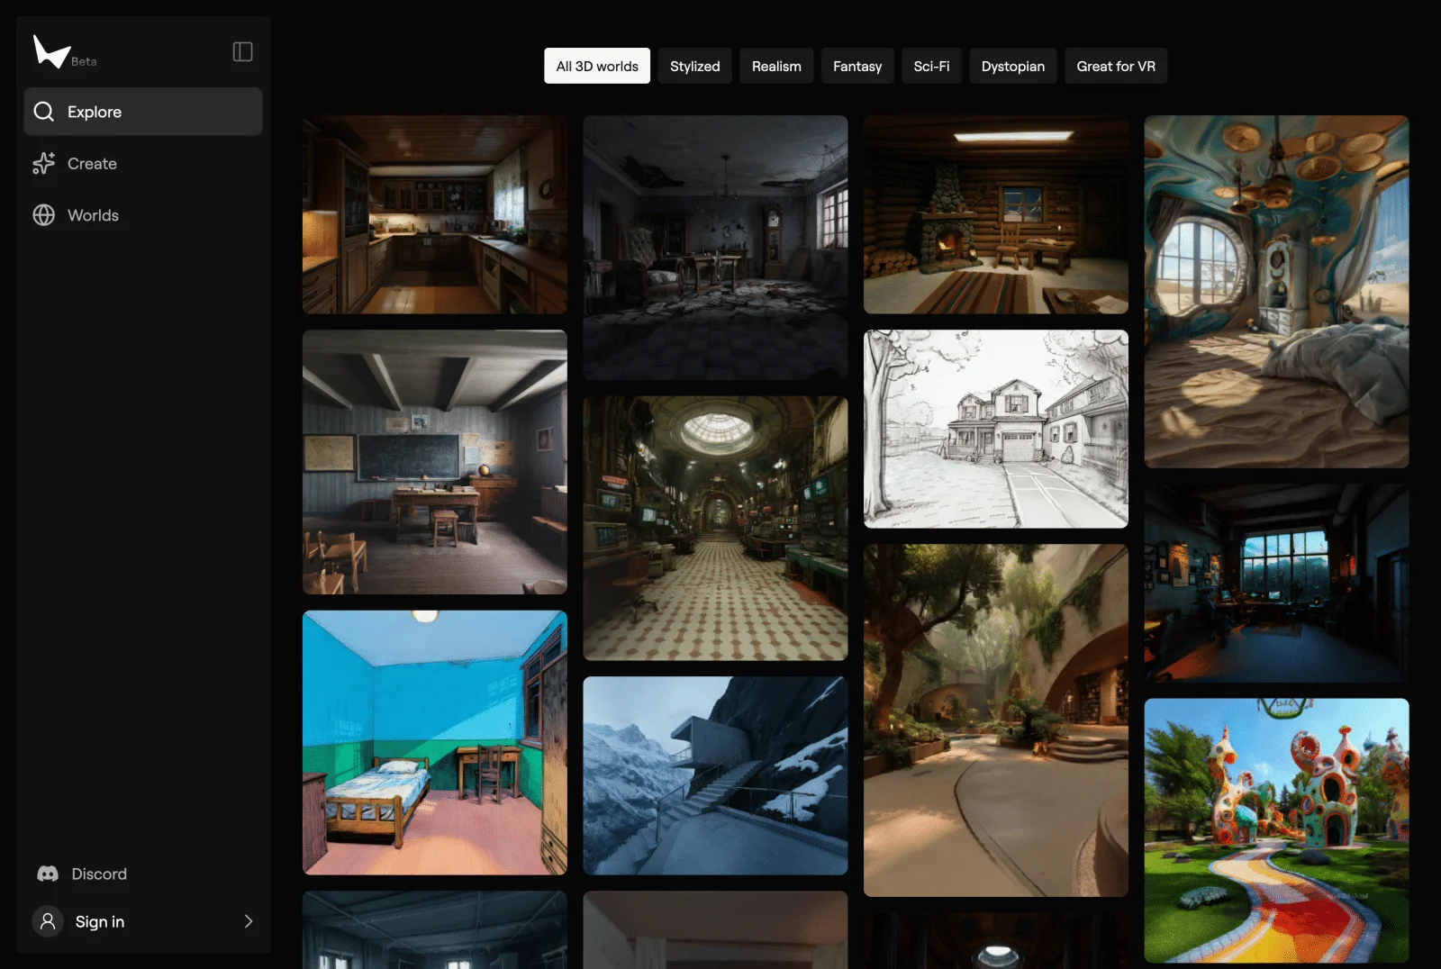Switch to the Realism filter
The width and height of the screenshot is (1441, 969).
tap(775, 66)
